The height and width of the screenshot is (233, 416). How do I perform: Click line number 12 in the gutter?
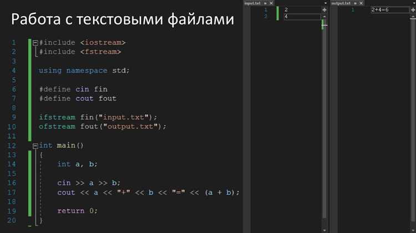pyautogui.click(x=12, y=146)
